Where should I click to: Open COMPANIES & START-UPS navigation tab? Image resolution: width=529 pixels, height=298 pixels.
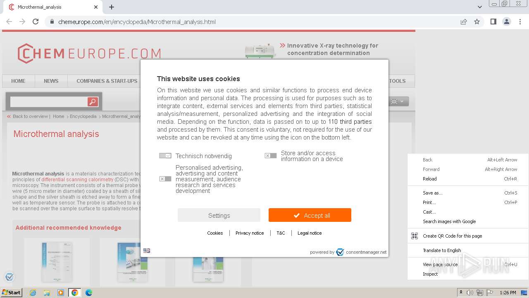[107, 81]
